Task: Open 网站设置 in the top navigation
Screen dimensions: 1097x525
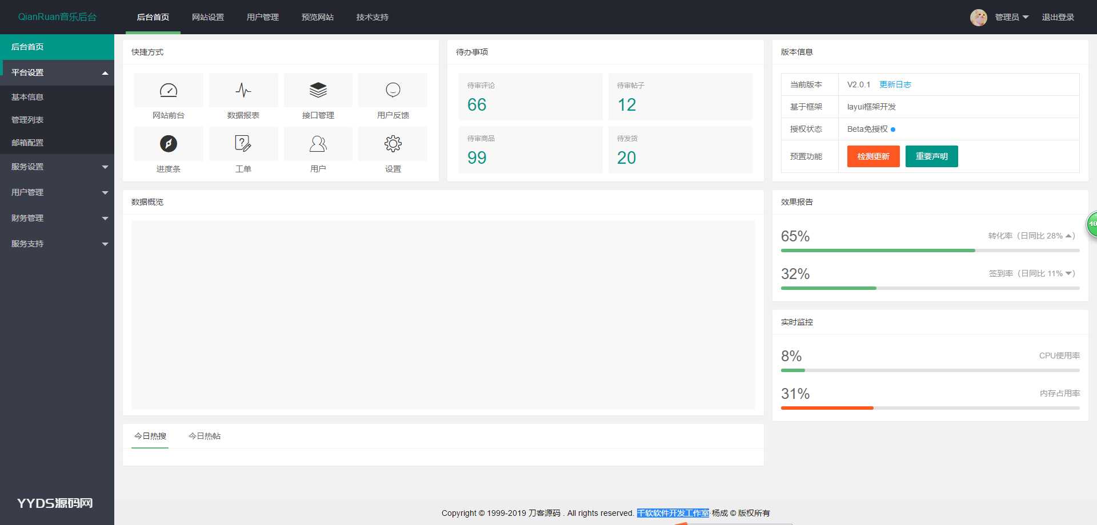Action: pos(208,17)
